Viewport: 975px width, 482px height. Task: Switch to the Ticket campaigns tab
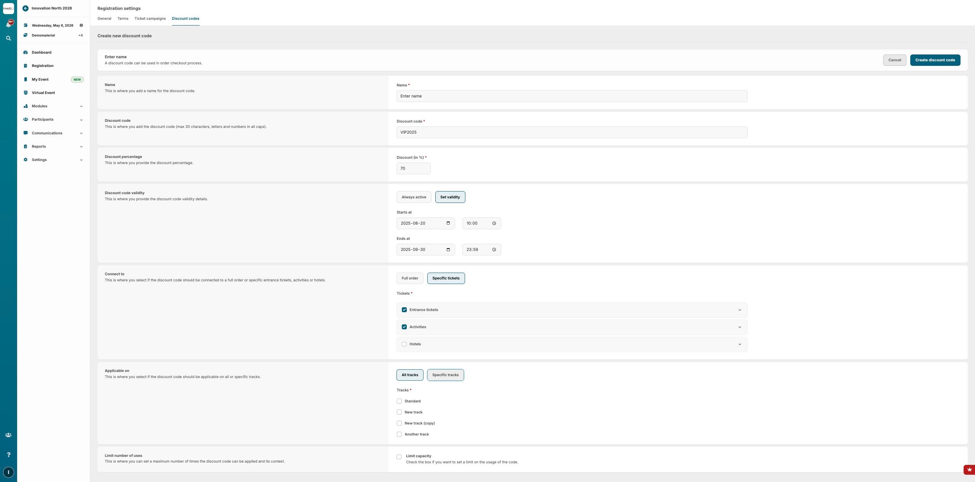[x=150, y=19]
